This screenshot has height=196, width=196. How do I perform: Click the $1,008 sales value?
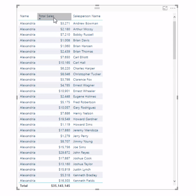65,40
